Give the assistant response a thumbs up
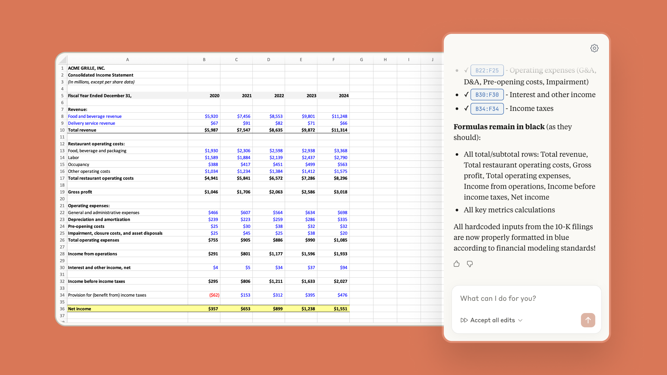Image resolution: width=667 pixels, height=375 pixels. tap(456, 264)
